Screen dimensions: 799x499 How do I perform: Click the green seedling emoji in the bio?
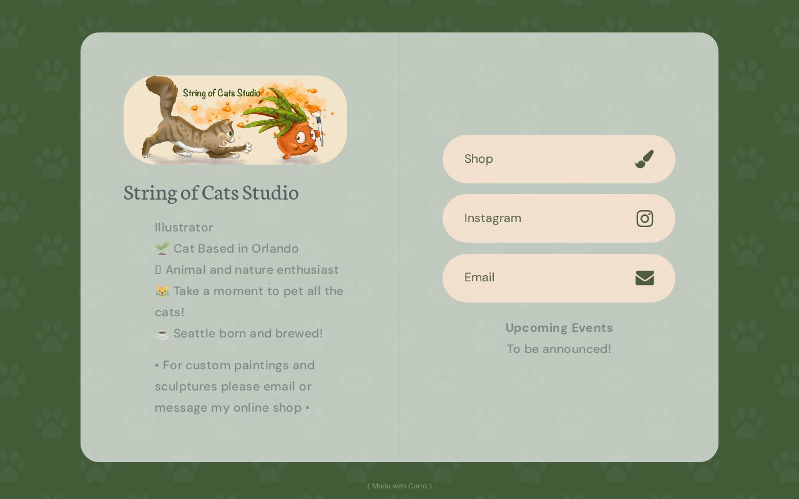pyautogui.click(x=162, y=248)
